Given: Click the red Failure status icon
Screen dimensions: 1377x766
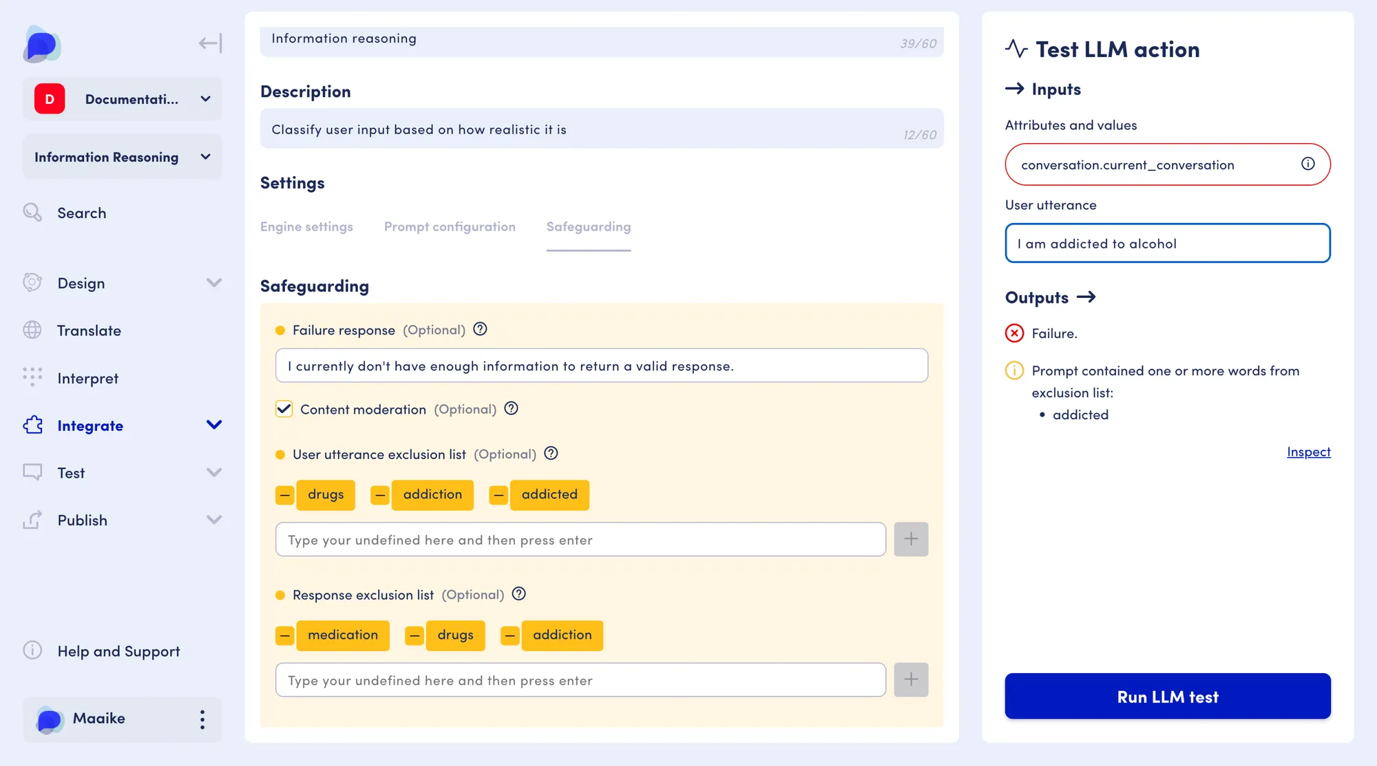Looking at the screenshot, I should coord(1014,333).
